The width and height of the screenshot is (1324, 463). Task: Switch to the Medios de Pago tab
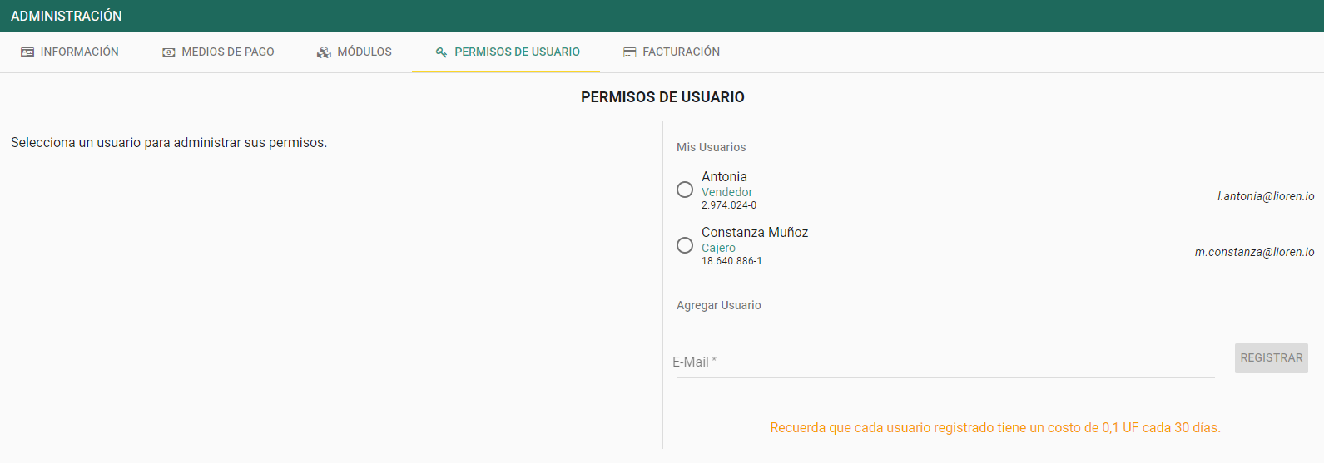click(228, 52)
